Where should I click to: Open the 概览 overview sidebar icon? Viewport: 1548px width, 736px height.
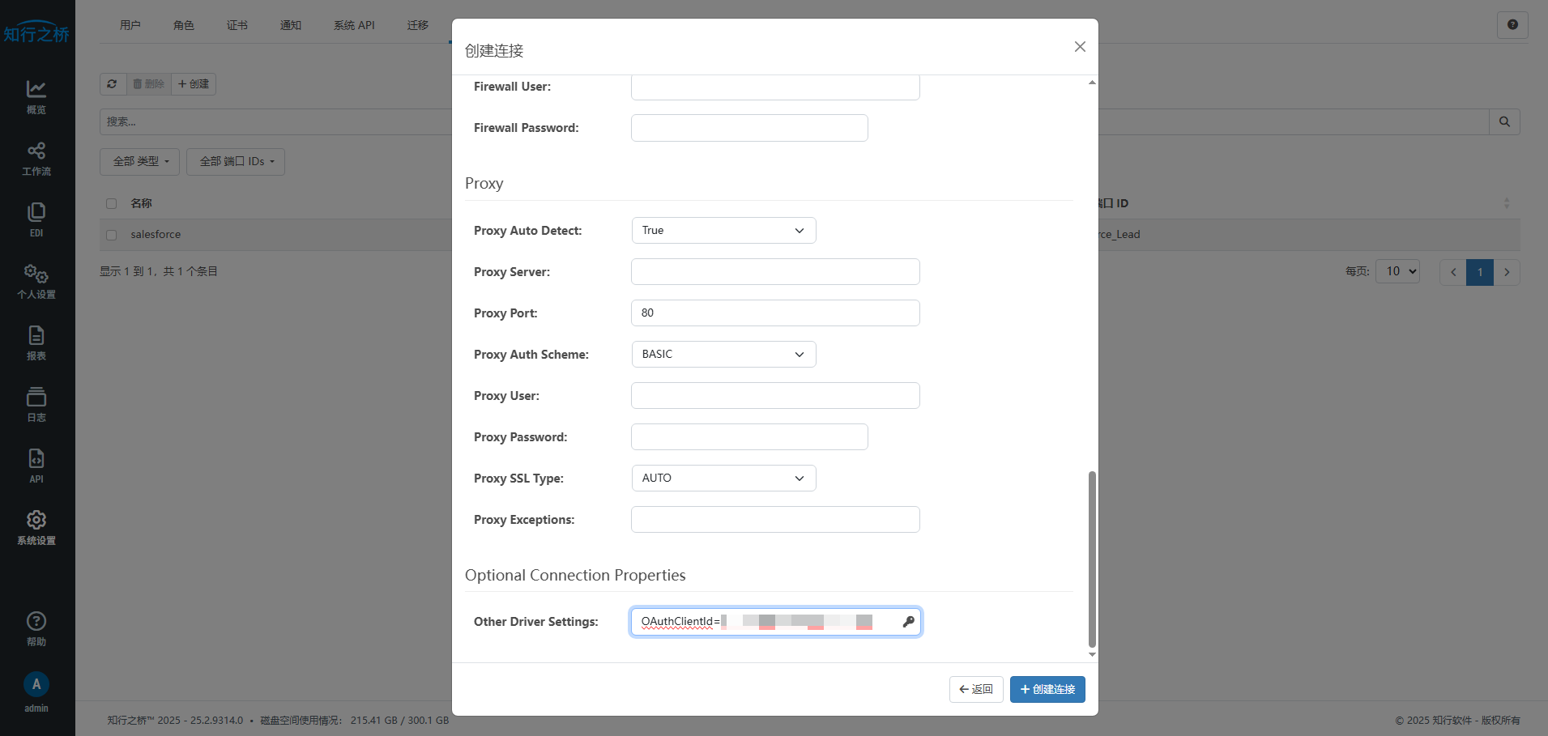pos(36,96)
